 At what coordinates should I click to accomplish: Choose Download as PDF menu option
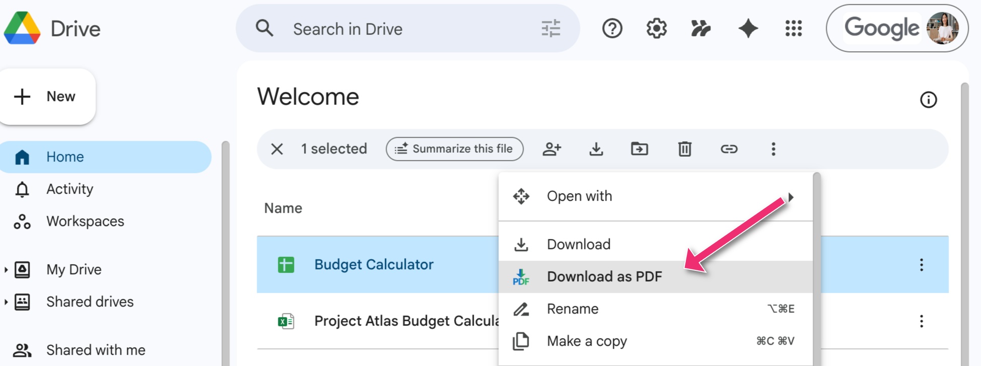604,276
